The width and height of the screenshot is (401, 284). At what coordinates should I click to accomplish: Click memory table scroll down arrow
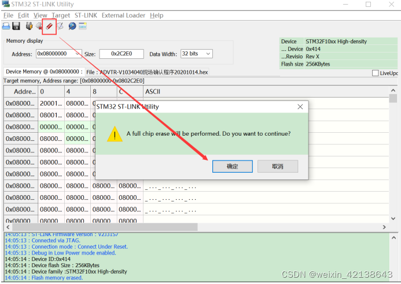[393, 218]
